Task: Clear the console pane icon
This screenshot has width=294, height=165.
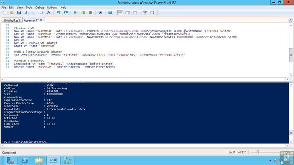Action: click(x=48, y=12)
